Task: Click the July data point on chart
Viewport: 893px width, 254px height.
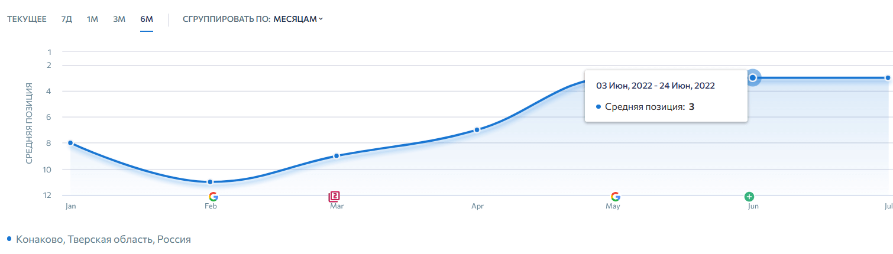Action: coord(888,78)
